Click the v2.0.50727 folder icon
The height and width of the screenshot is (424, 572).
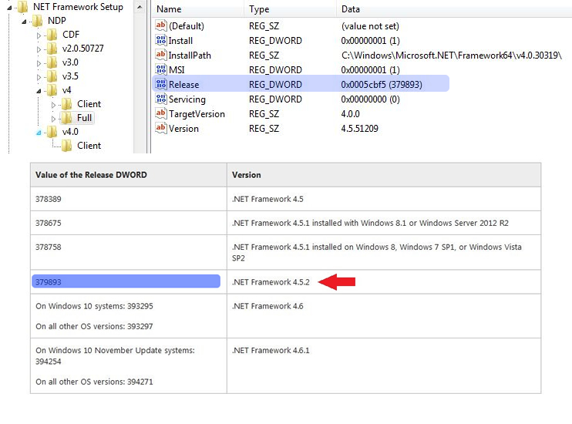click(52, 49)
